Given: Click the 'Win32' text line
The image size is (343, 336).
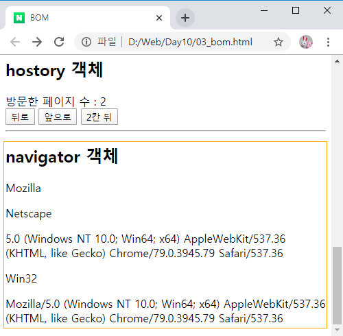Looking at the screenshot, I should coord(21,278).
